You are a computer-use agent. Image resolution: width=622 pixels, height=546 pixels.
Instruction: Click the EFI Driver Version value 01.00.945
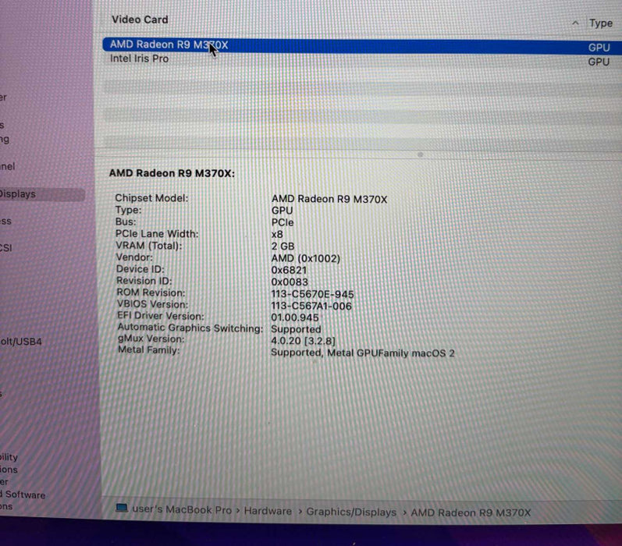(295, 317)
